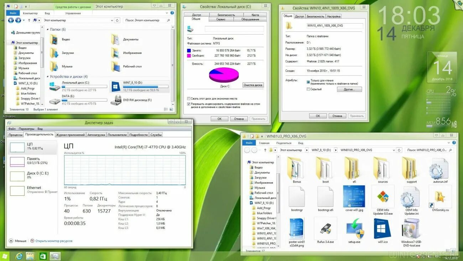463x261 pixels.
Task: Click Меньше to collapse Task Manager details
Action: (17, 241)
